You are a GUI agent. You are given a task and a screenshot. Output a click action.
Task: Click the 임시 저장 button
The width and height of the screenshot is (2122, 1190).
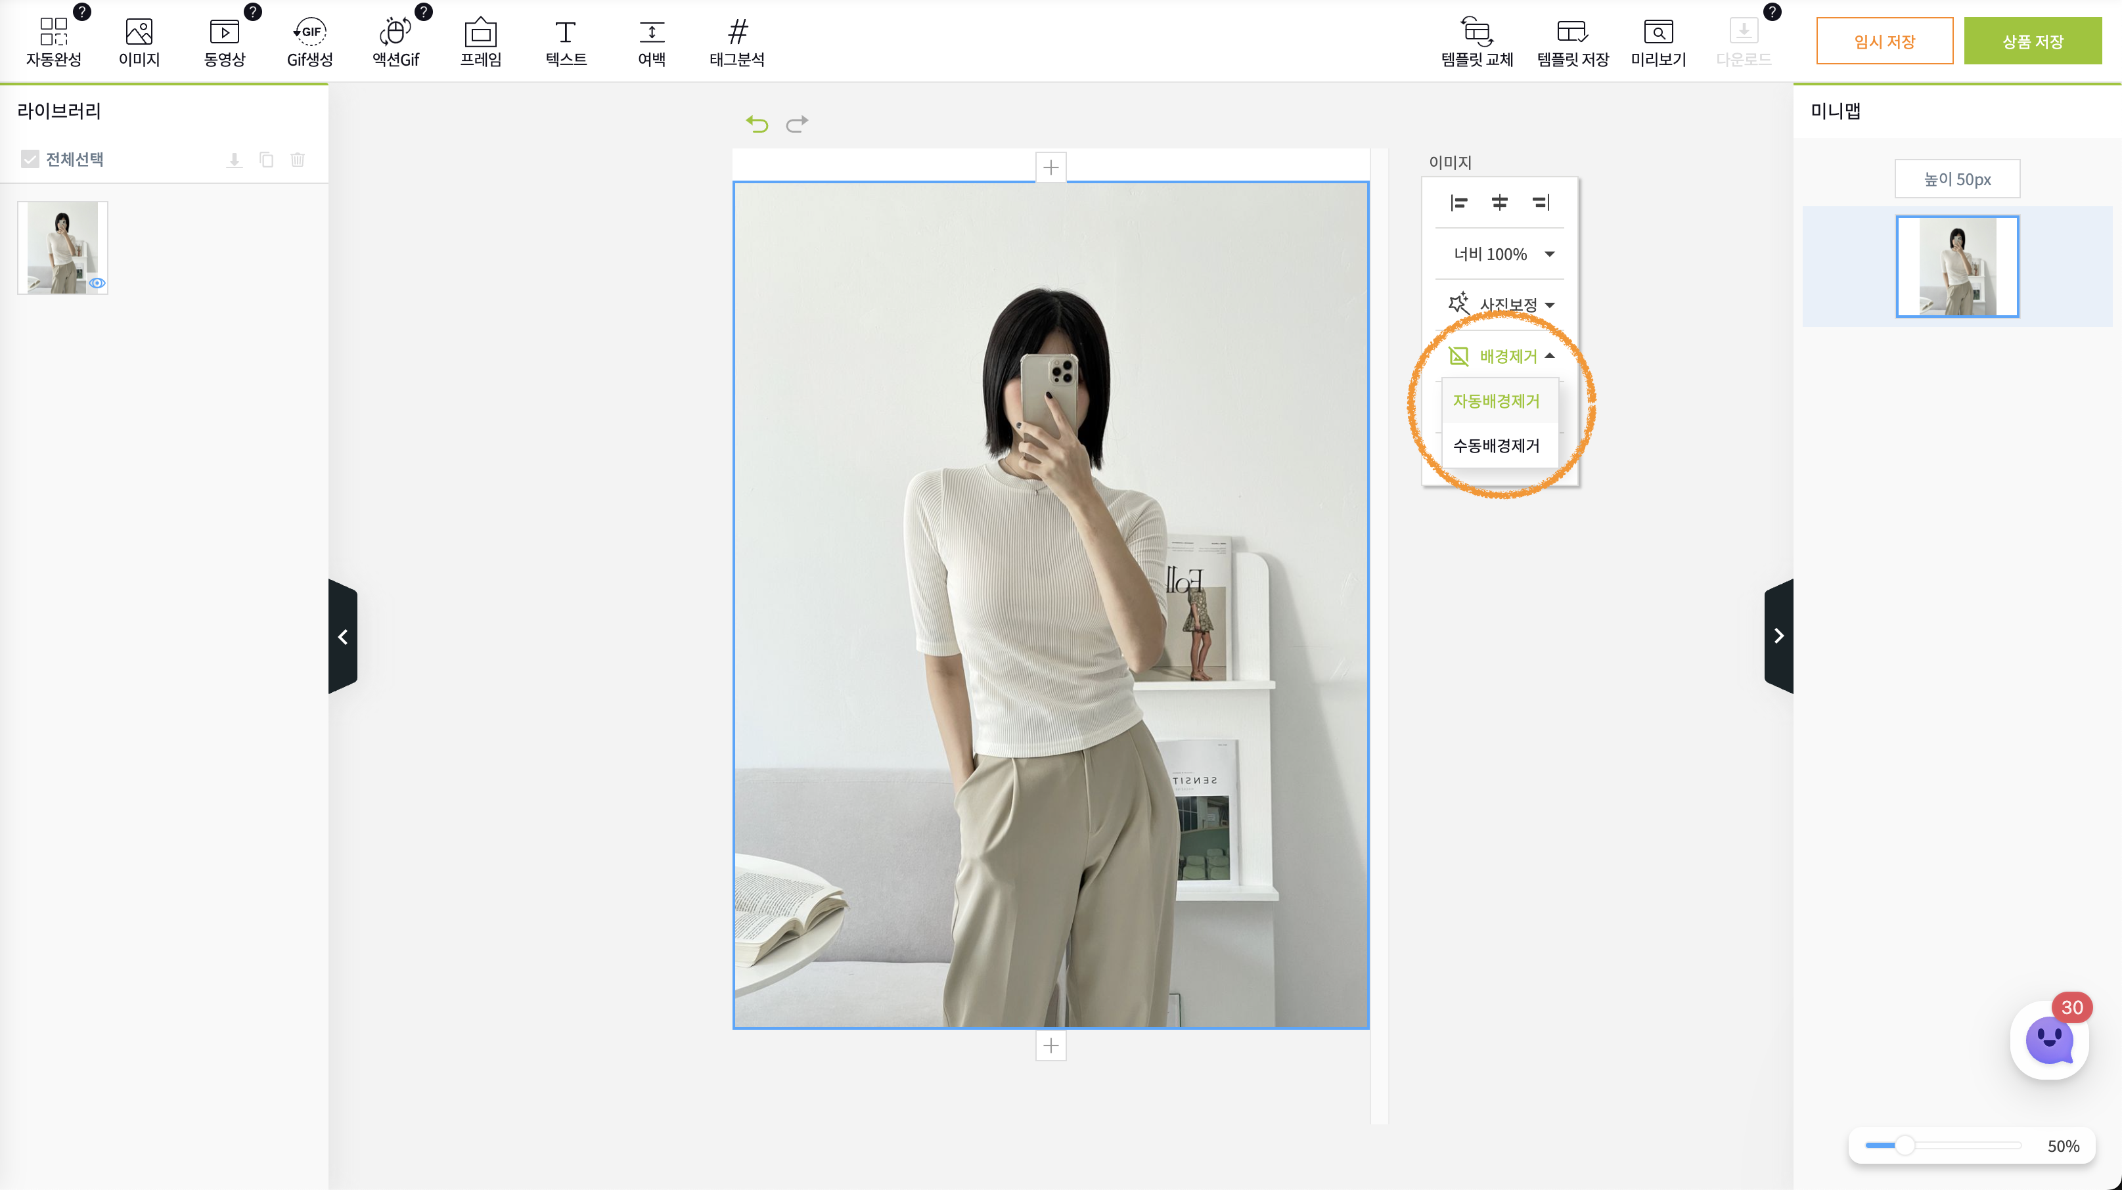click(x=1884, y=41)
